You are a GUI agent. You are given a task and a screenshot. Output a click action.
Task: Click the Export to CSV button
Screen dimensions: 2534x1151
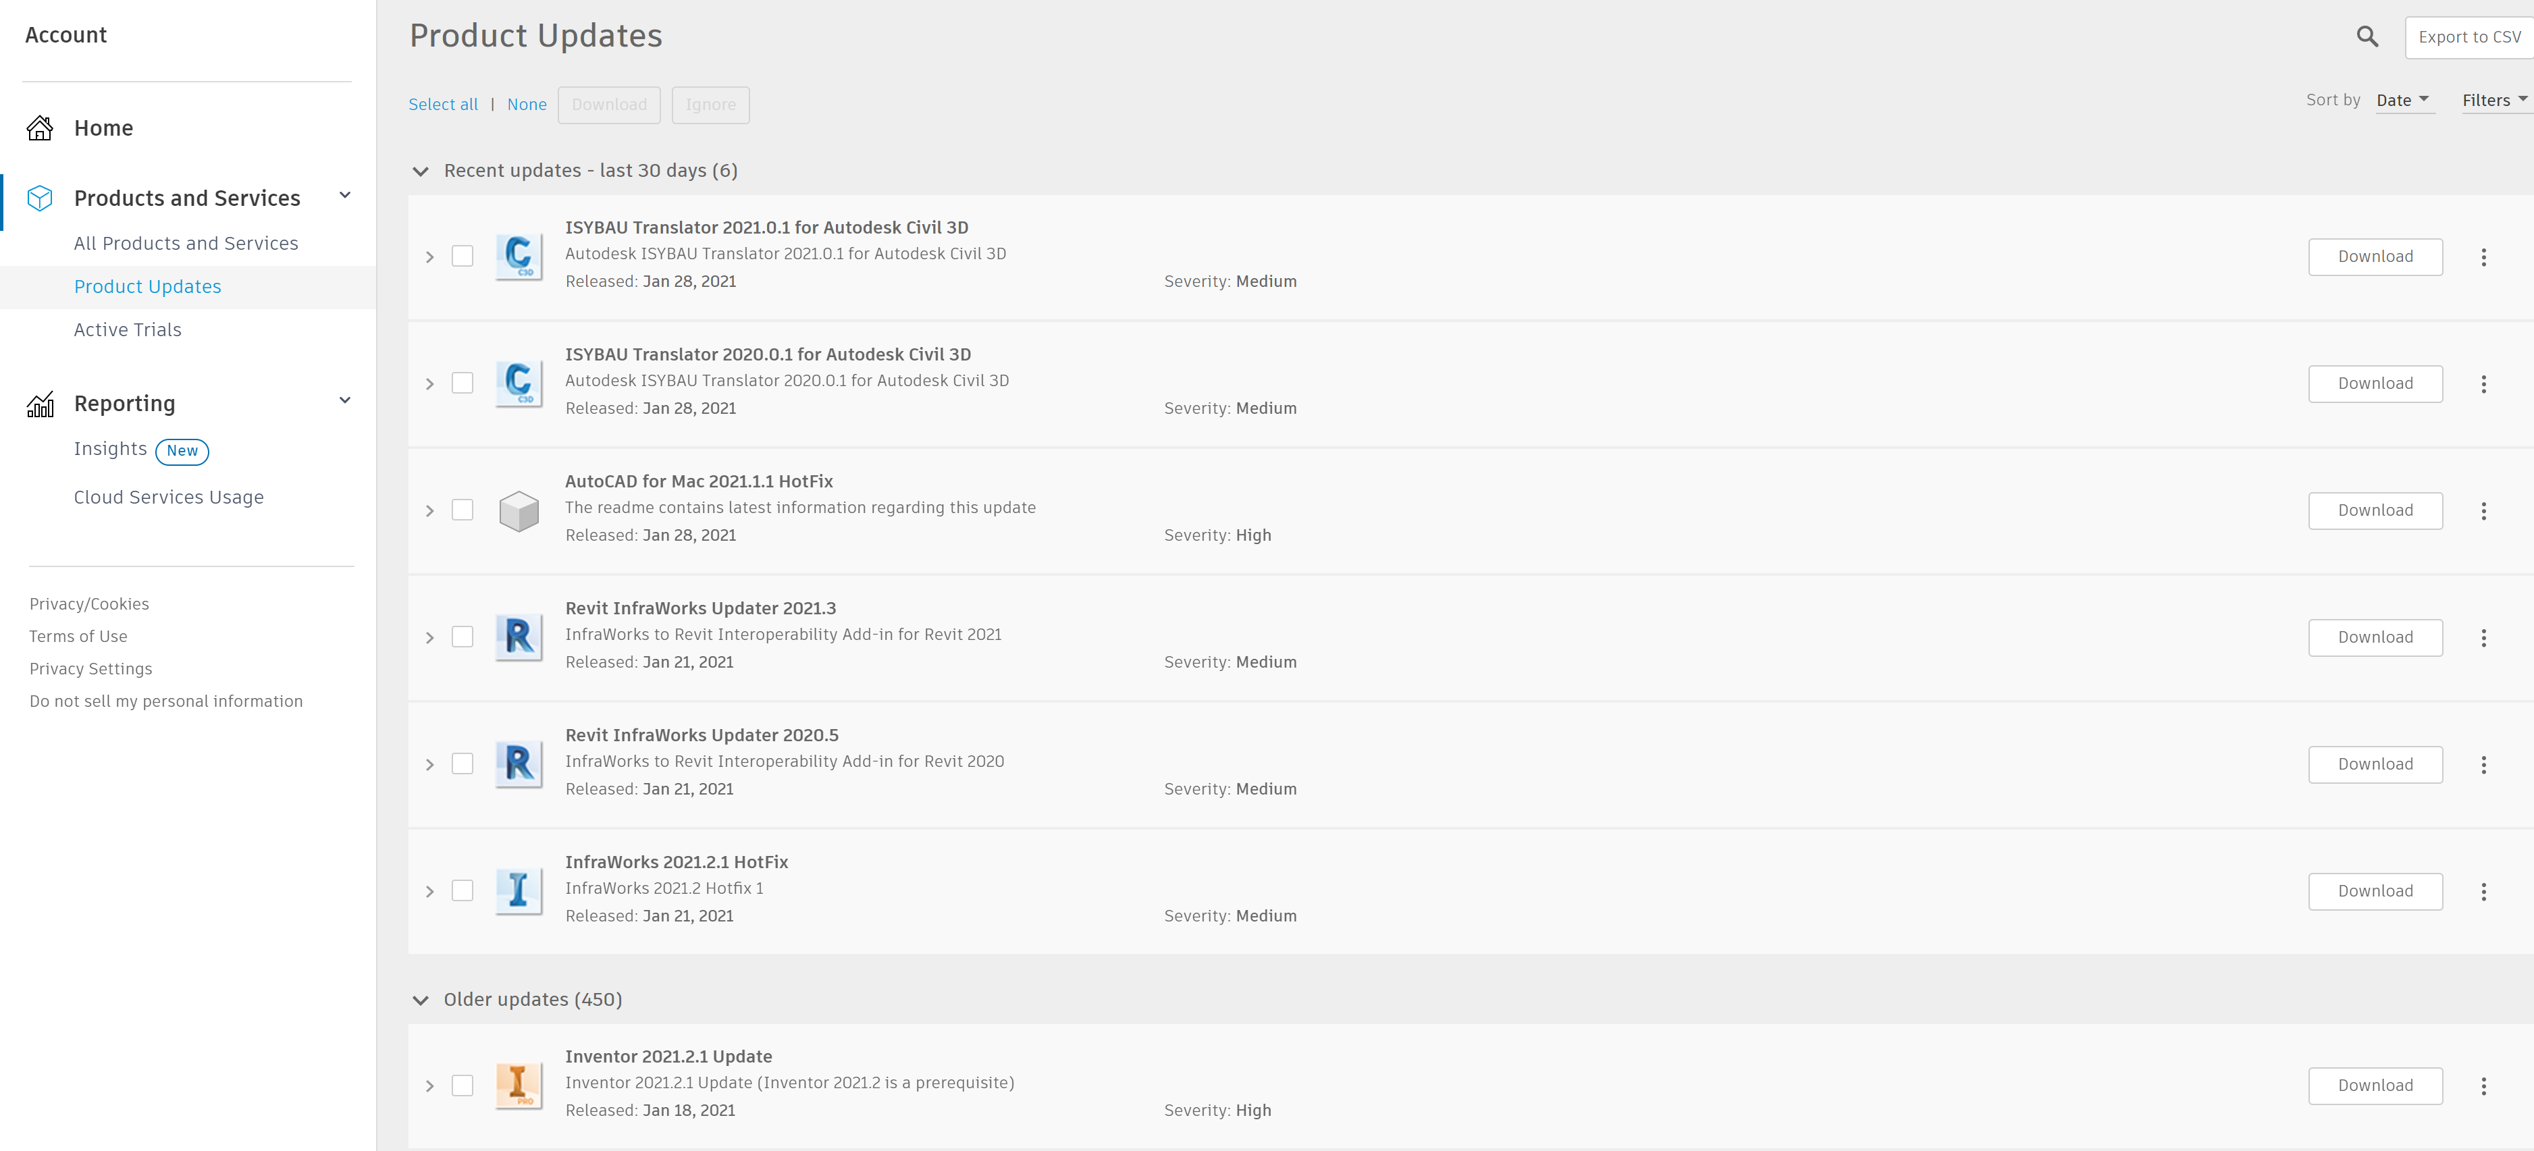tap(2468, 36)
